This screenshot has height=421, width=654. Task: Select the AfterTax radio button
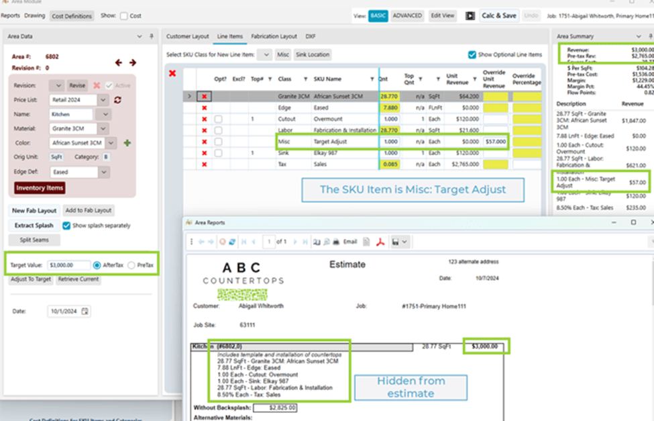pos(97,265)
